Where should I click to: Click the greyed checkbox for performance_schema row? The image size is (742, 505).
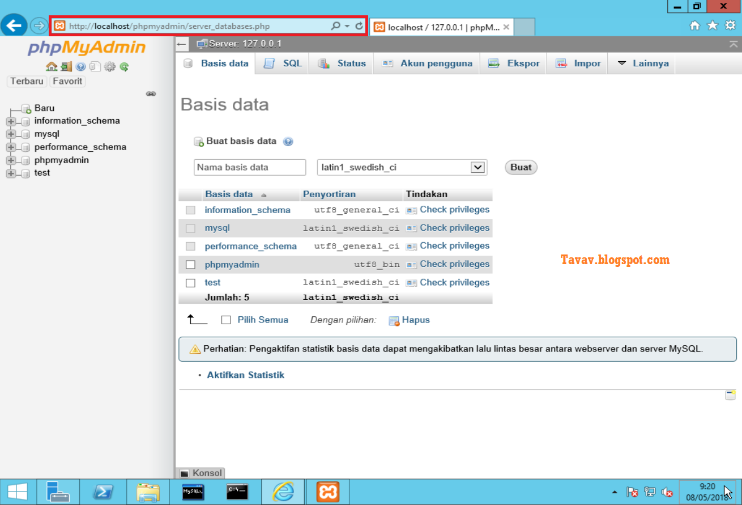[191, 247]
